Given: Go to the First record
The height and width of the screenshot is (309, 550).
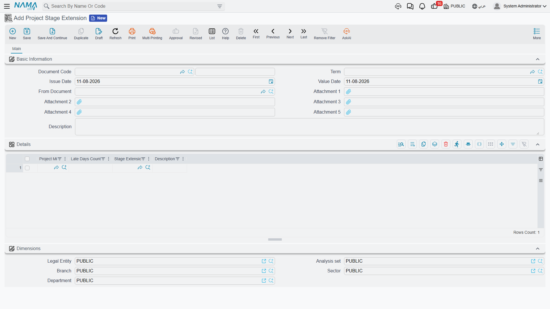Looking at the screenshot, I should pos(256,33).
